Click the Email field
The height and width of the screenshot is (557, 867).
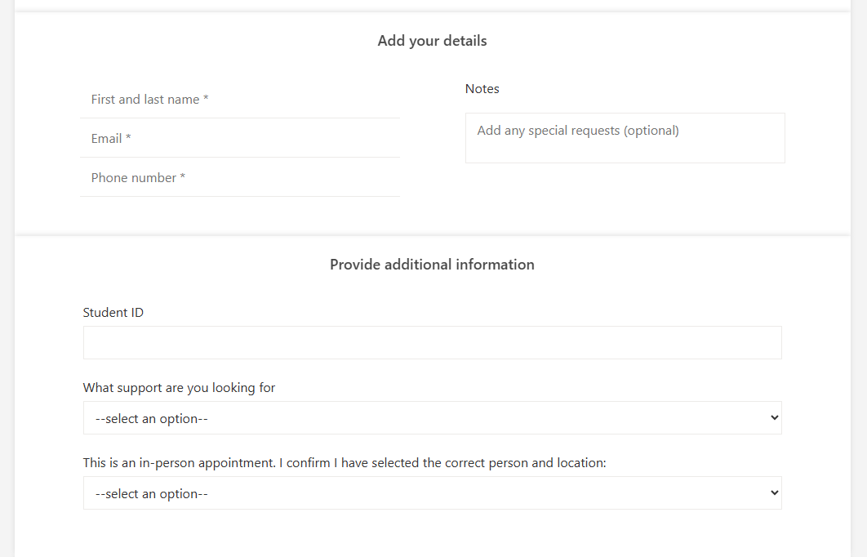click(240, 138)
